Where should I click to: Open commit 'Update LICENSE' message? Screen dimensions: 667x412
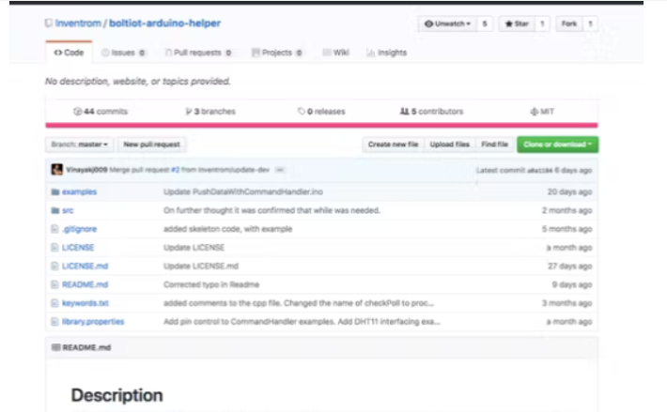(194, 247)
